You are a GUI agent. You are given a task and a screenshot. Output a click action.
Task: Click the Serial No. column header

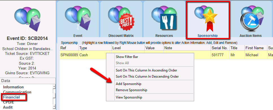pyautogui.click(x=220, y=48)
